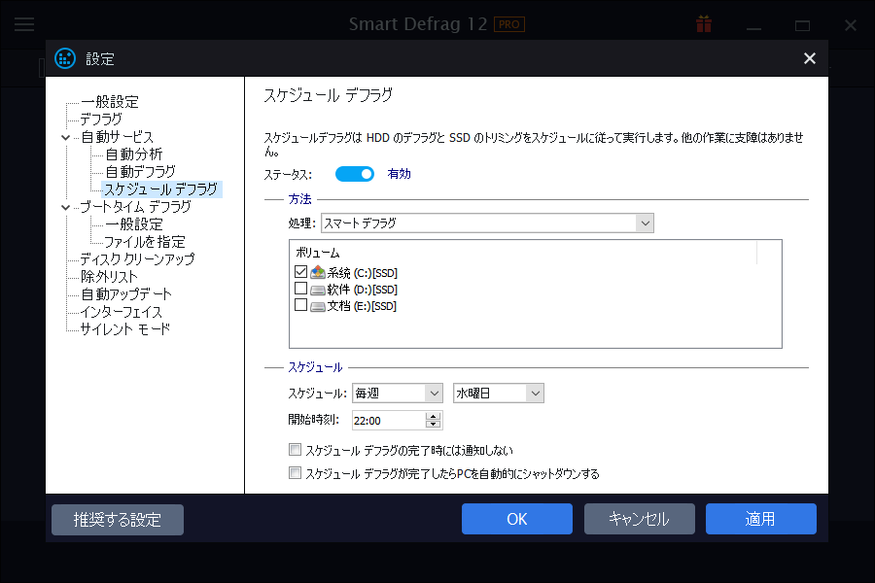Viewport: 875px width, 583px height.
Task: Maximize the Smart Defrag main window
Action: (x=802, y=25)
